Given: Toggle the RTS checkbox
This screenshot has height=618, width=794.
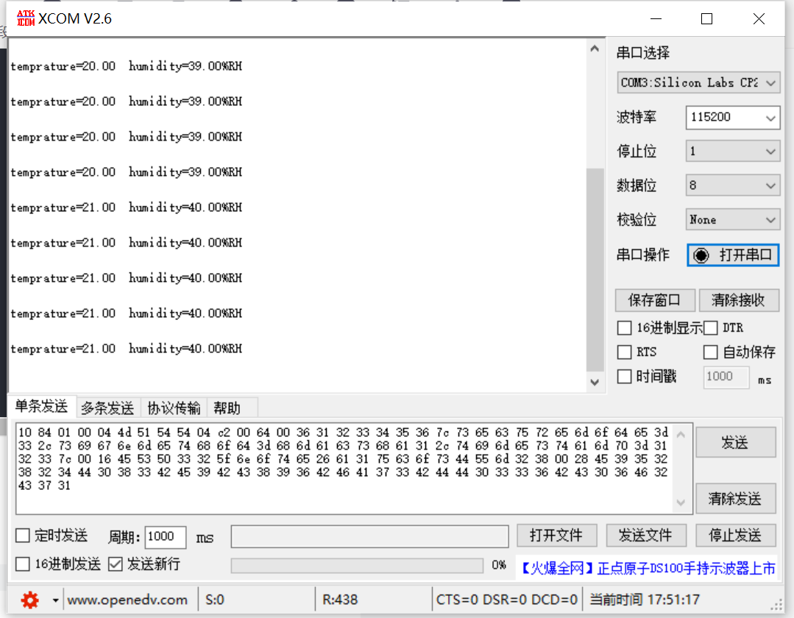Looking at the screenshot, I should coord(624,352).
